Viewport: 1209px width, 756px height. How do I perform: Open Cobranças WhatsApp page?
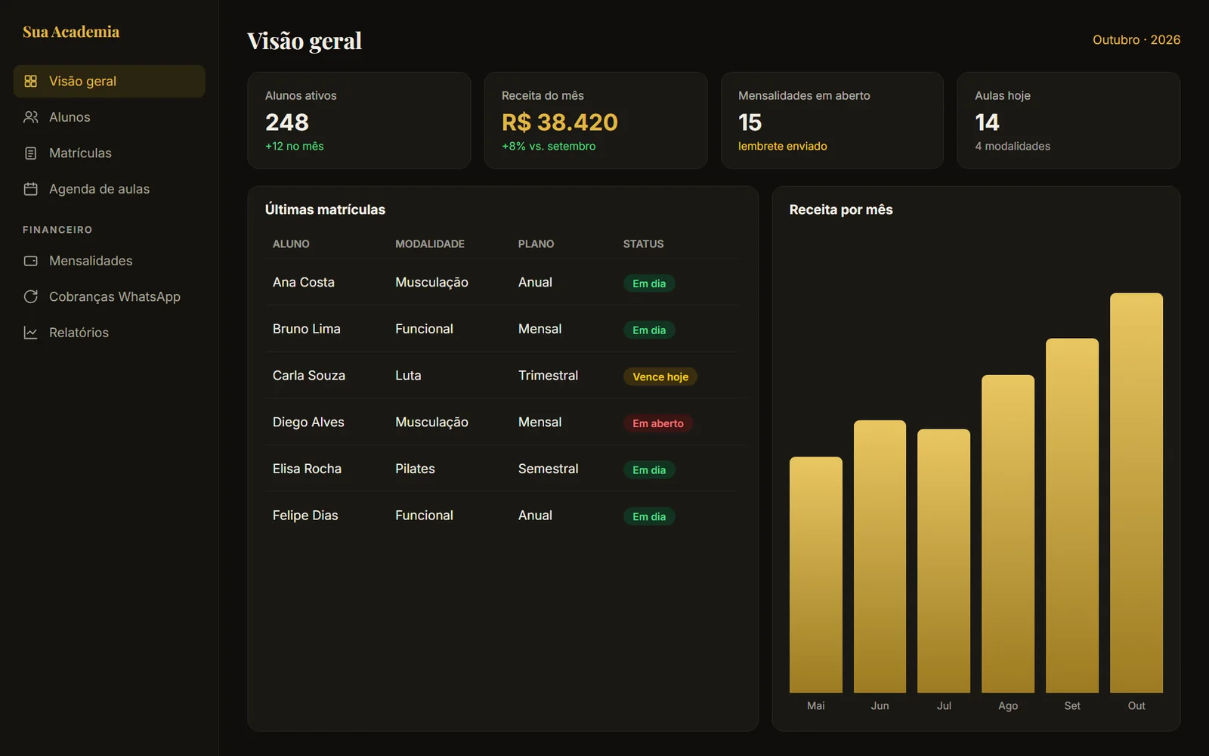click(109, 296)
